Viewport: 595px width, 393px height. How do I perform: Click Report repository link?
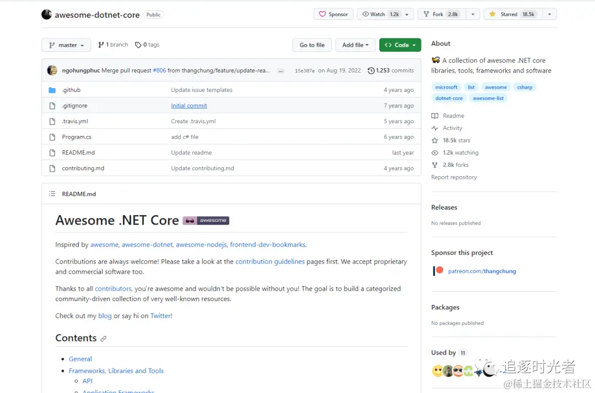pos(454,177)
